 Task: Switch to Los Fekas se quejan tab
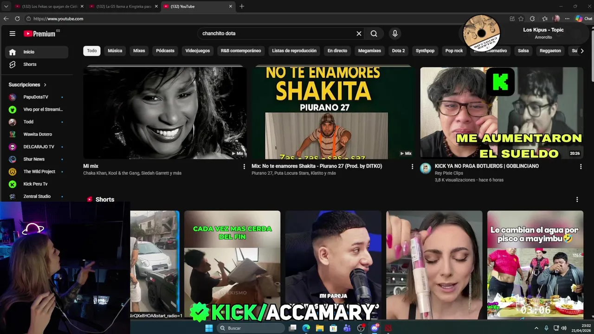click(x=49, y=6)
